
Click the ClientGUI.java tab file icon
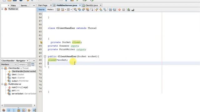pyautogui.click(x=83, y=6)
